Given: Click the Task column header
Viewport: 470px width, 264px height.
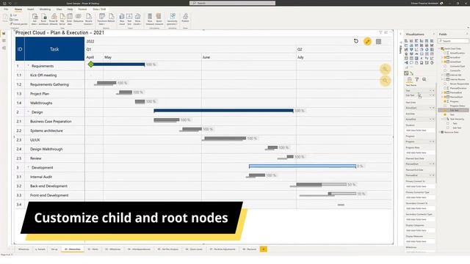Looking at the screenshot, I should [54, 49].
